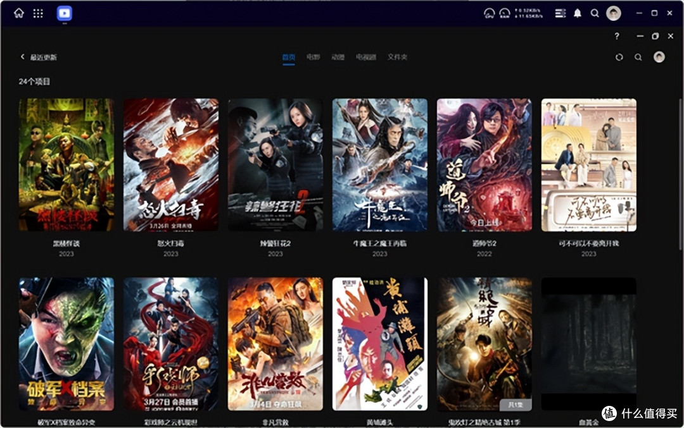Click the refresh library icon
This screenshot has height=428, width=684.
(x=619, y=57)
